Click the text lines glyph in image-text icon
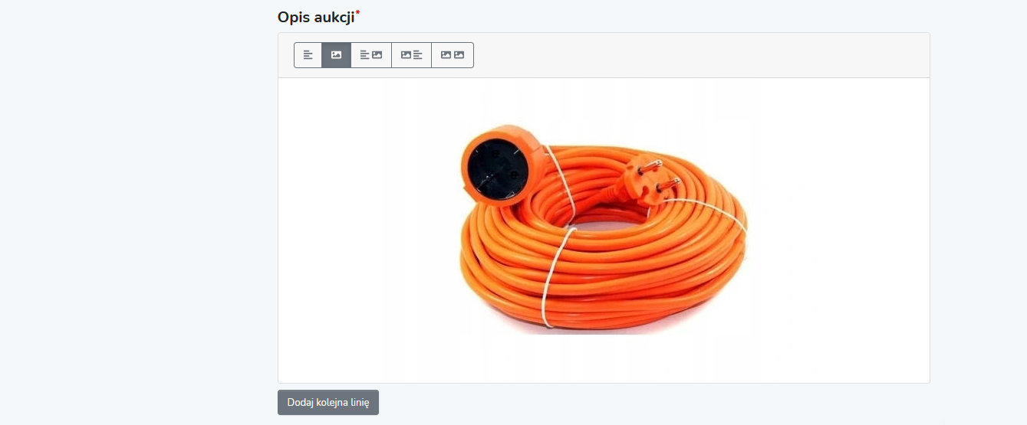Image resolution: width=1027 pixels, height=425 pixels. tap(418, 55)
